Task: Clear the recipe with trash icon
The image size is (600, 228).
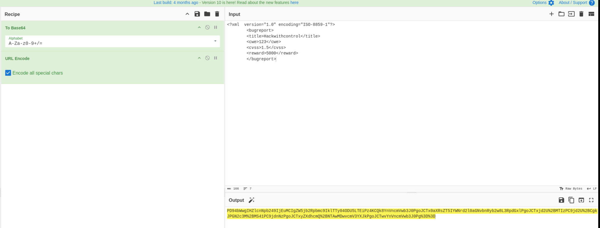Action: [217, 14]
